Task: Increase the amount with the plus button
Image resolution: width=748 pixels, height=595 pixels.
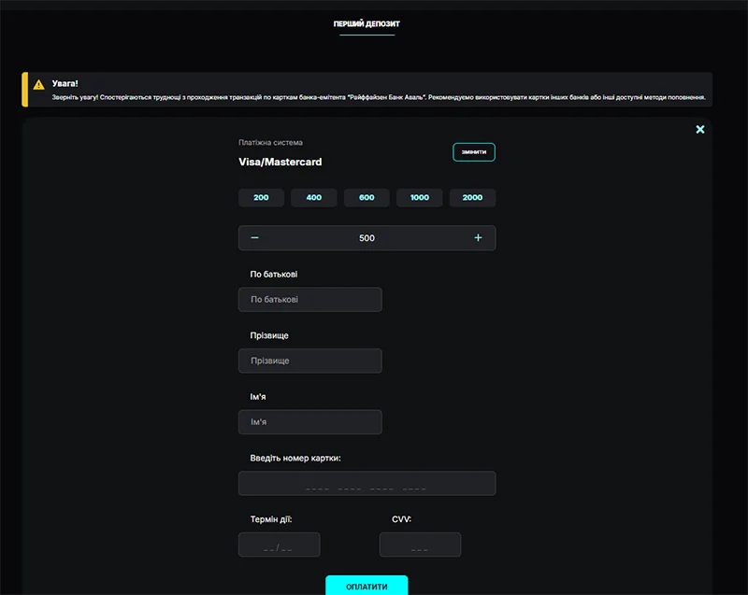Action: pos(478,237)
